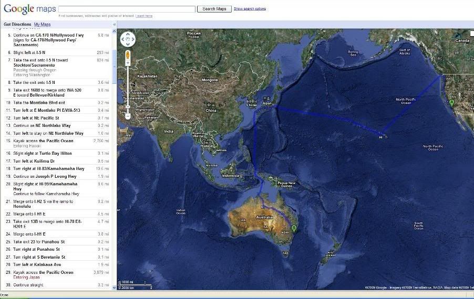Zoom out with the minus button

point(128,116)
